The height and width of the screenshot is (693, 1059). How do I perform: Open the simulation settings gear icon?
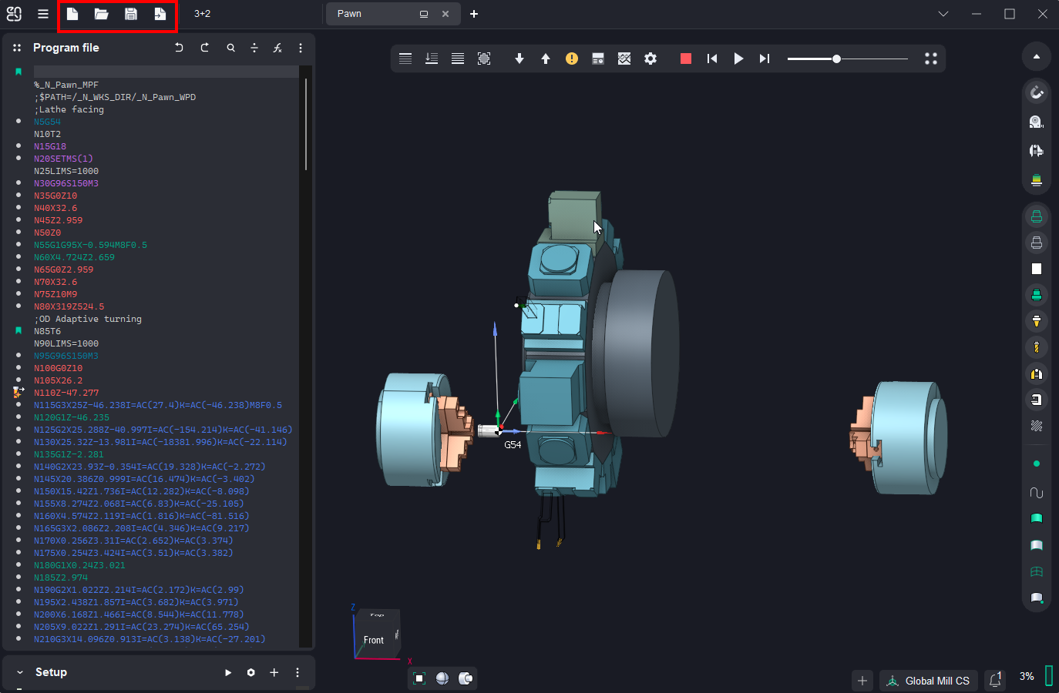point(651,59)
